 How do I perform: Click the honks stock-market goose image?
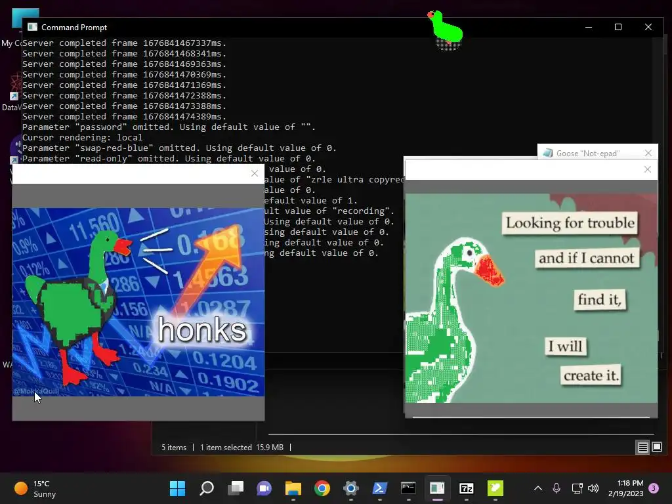click(x=138, y=302)
